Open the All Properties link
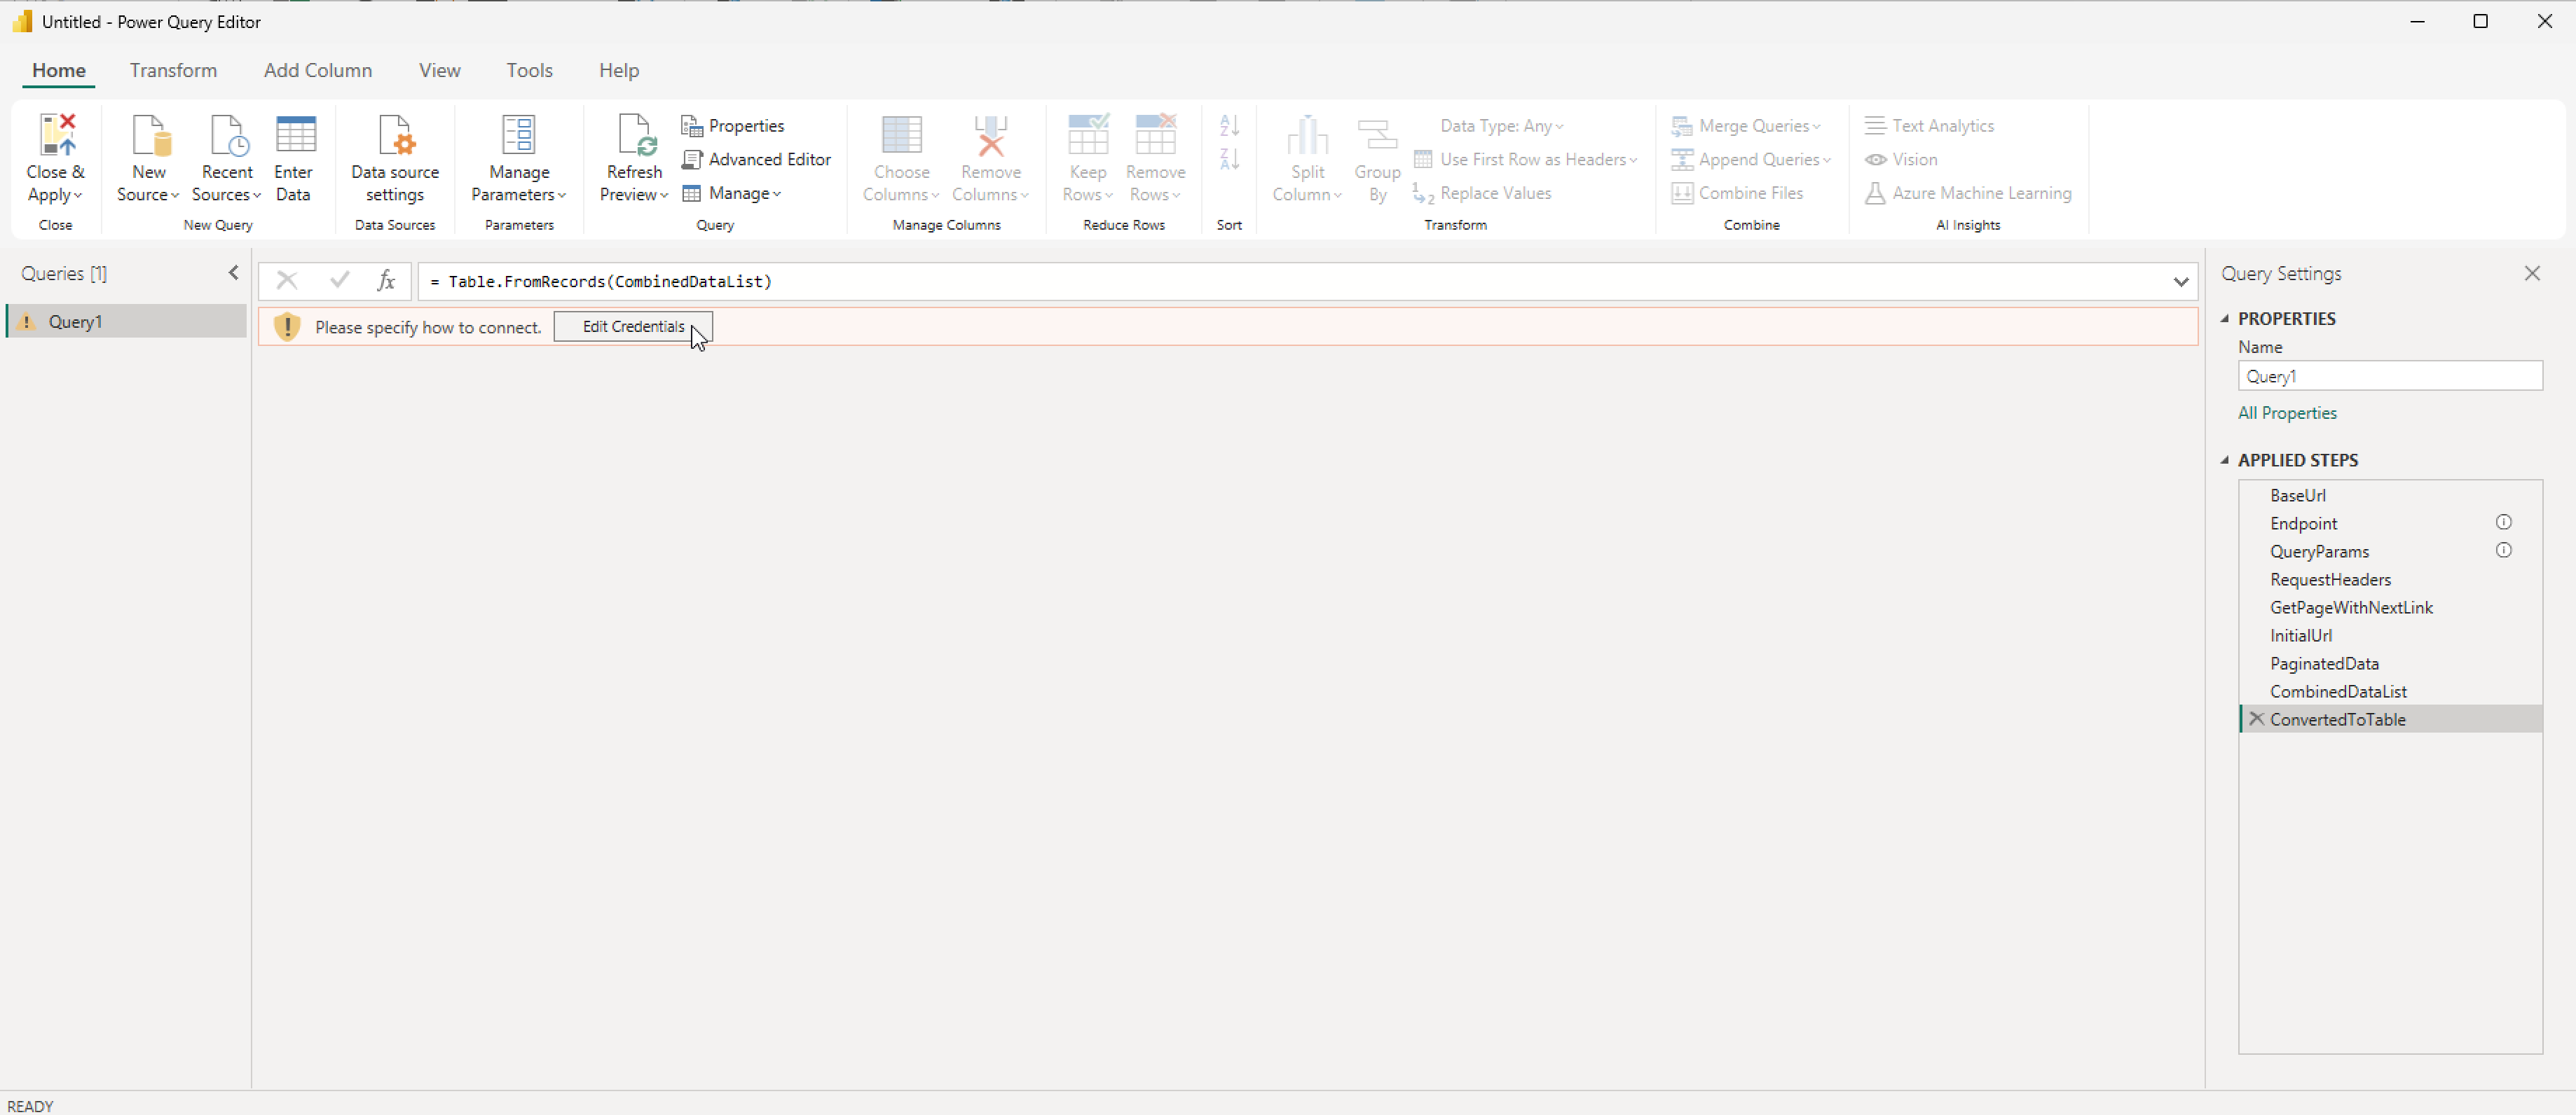This screenshot has width=2576, height=1115. coord(2287,413)
